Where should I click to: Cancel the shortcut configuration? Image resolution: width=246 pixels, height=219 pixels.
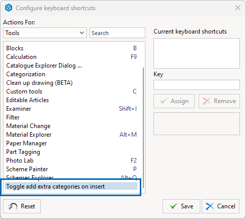[x=221, y=206]
